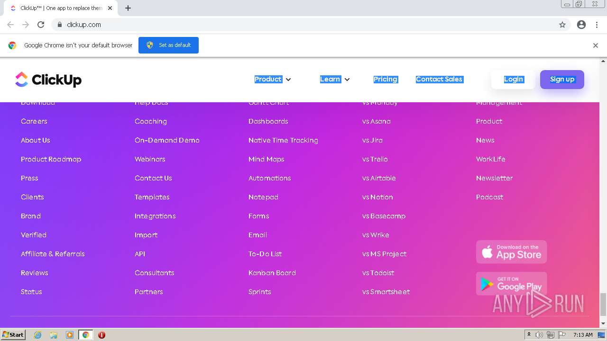
Task: Open the vs Asana comparison link
Action: click(377, 121)
